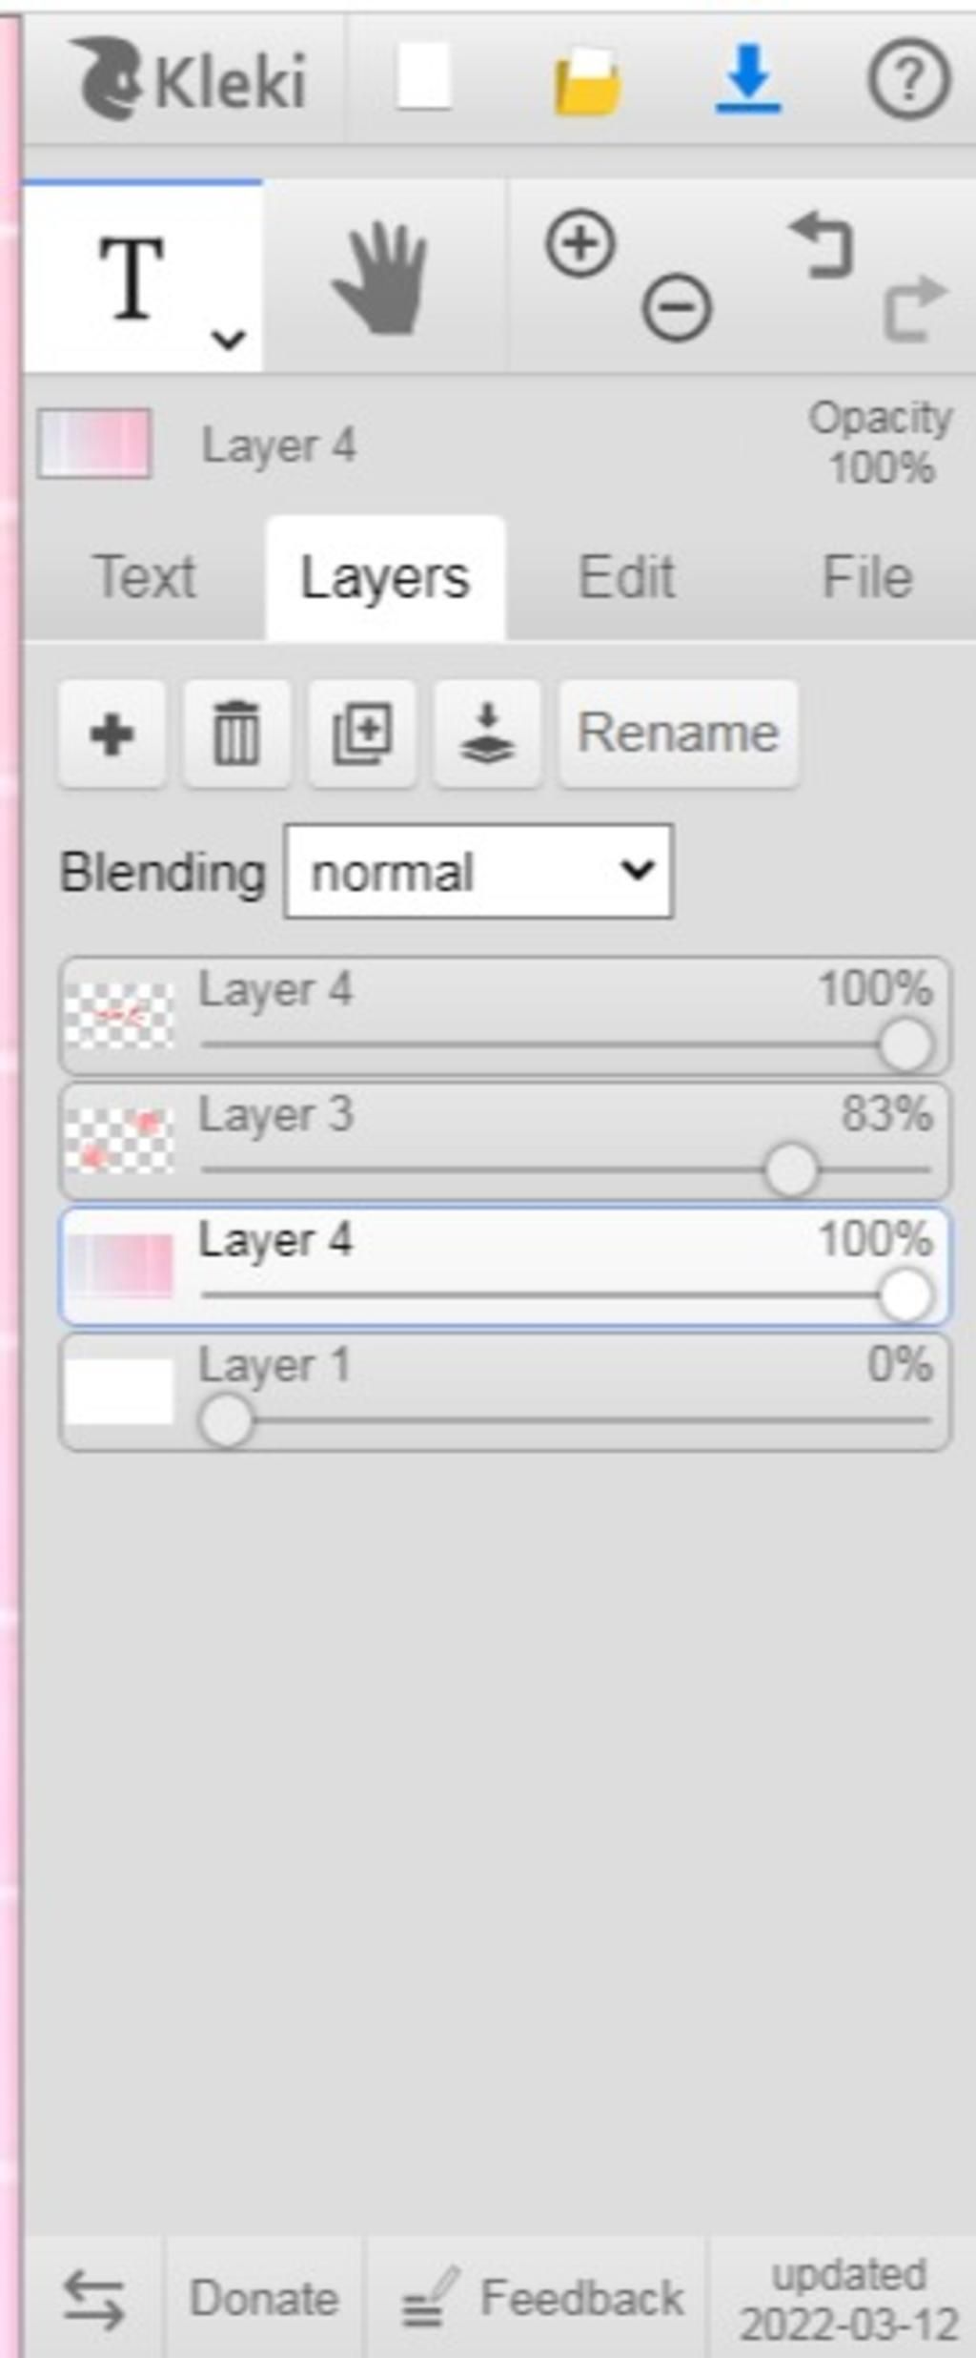This screenshot has height=2358, width=976.
Task: Click the Rename button
Action: [679, 734]
